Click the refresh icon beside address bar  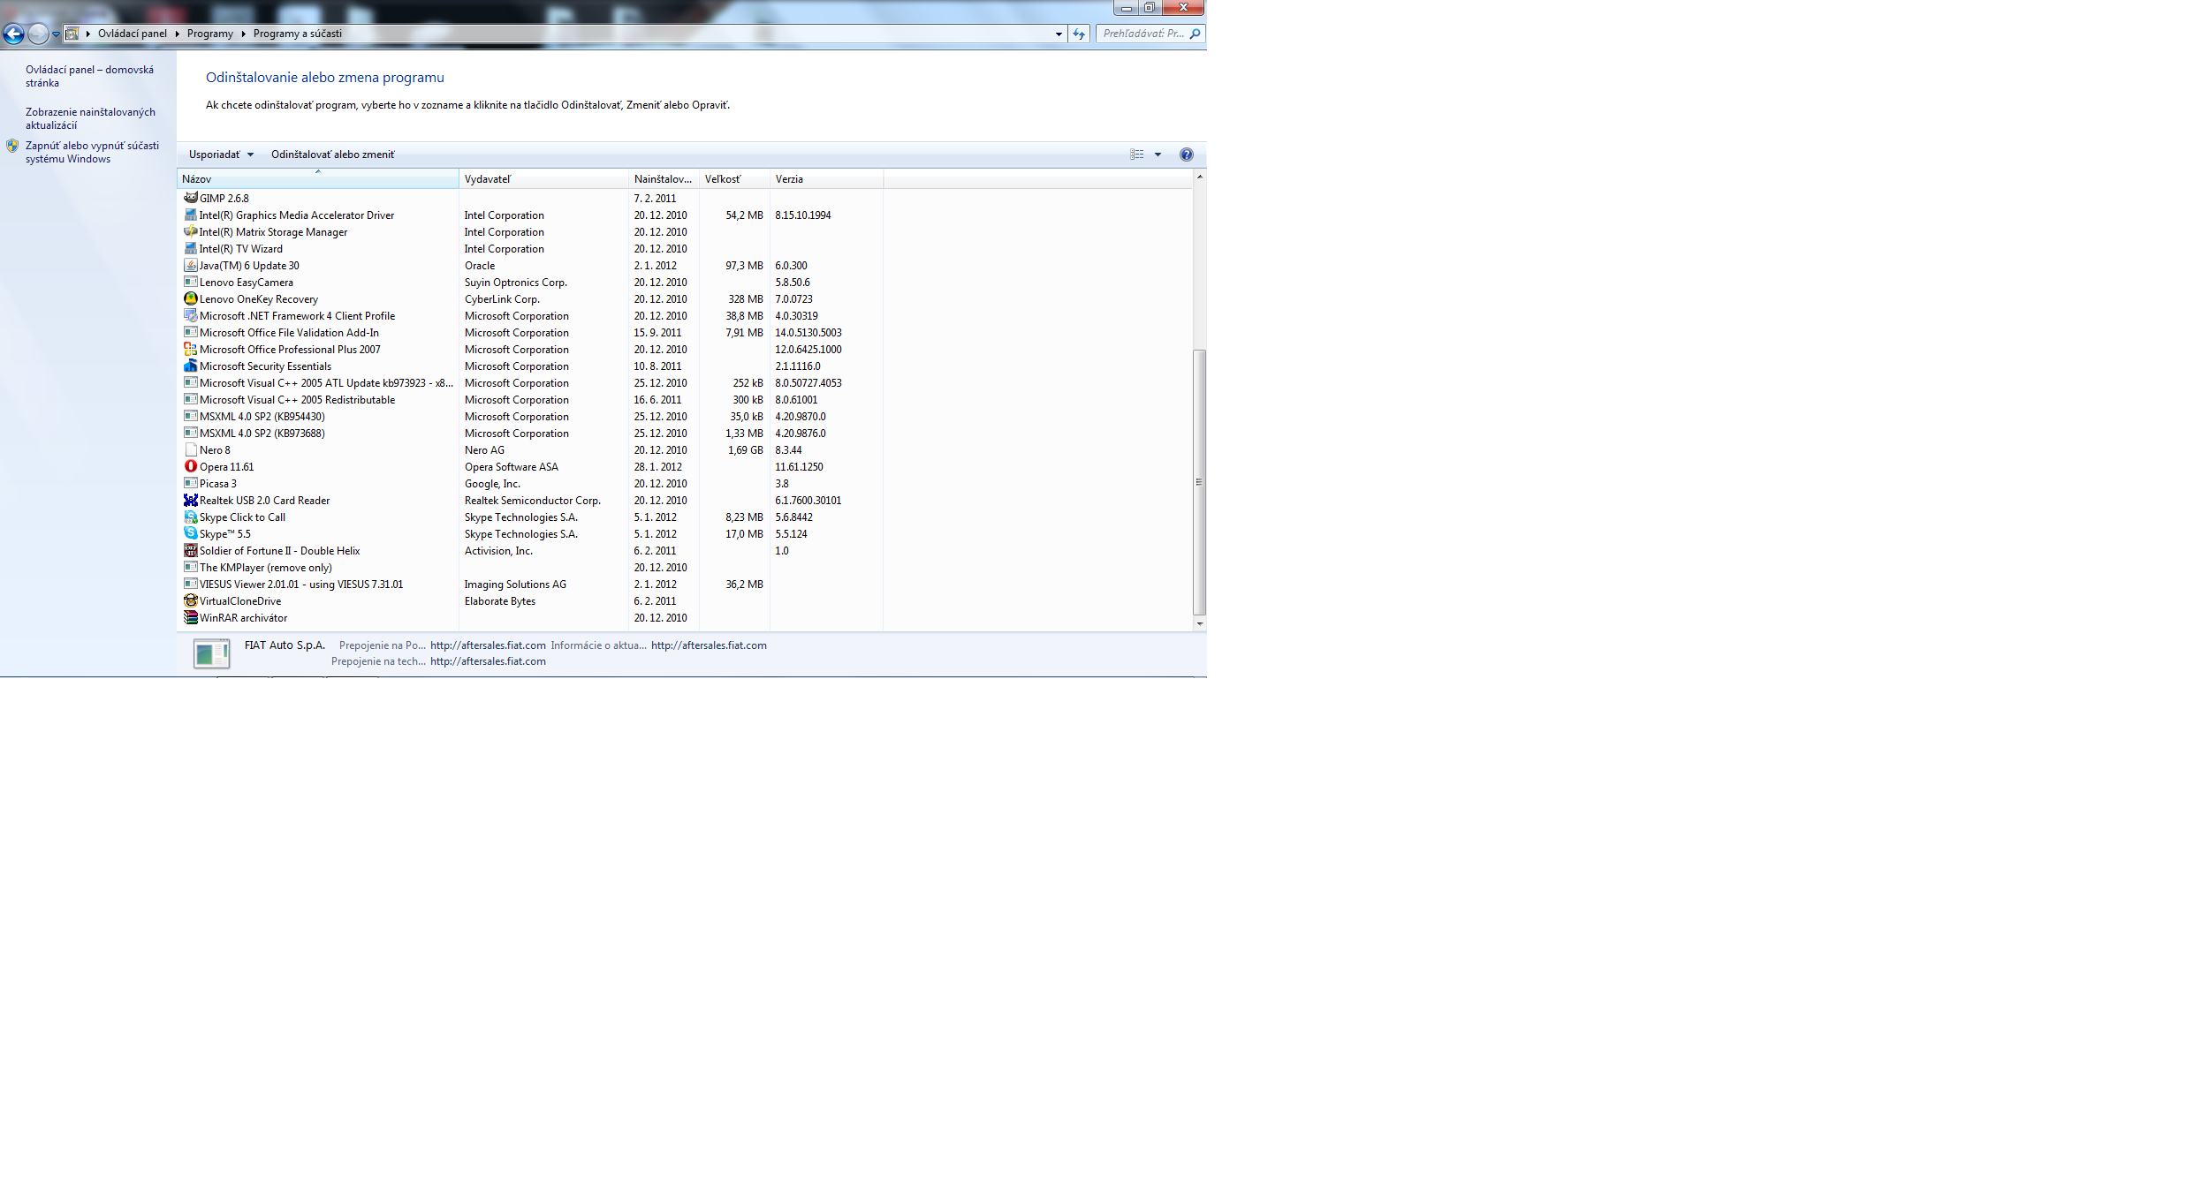(1079, 34)
